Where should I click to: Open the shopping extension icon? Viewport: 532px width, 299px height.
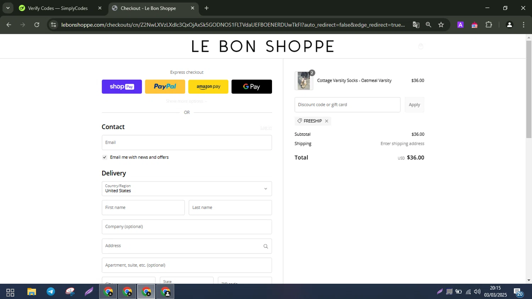click(x=475, y=25)
